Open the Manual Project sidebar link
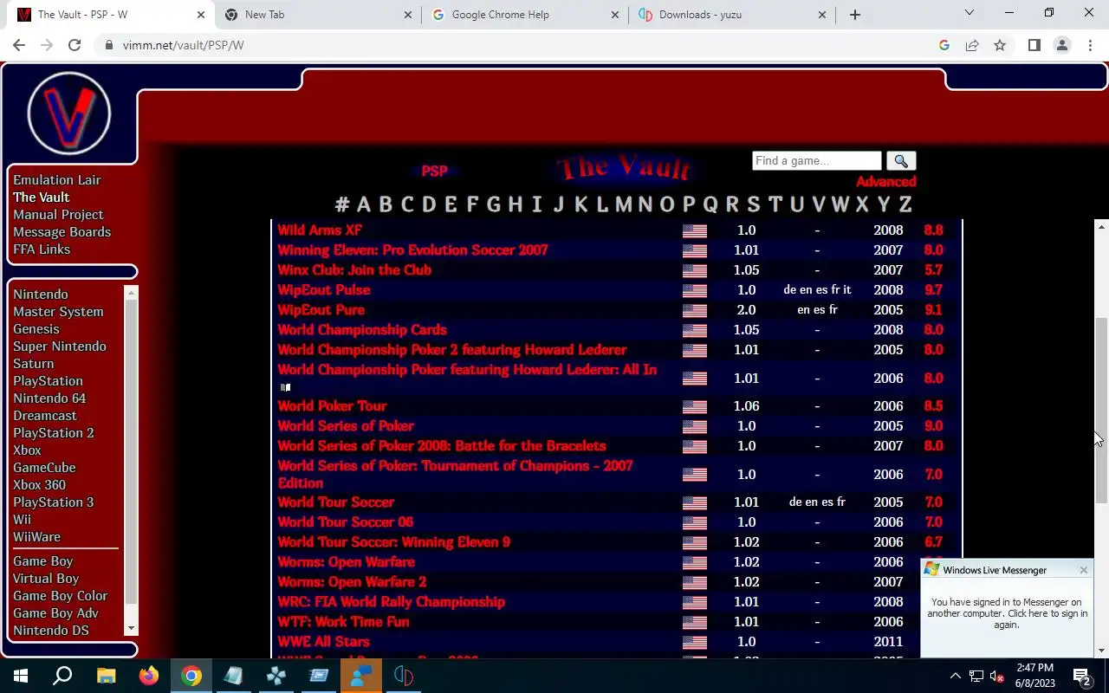The image size is (1109, 693). (x=58, y=215)
